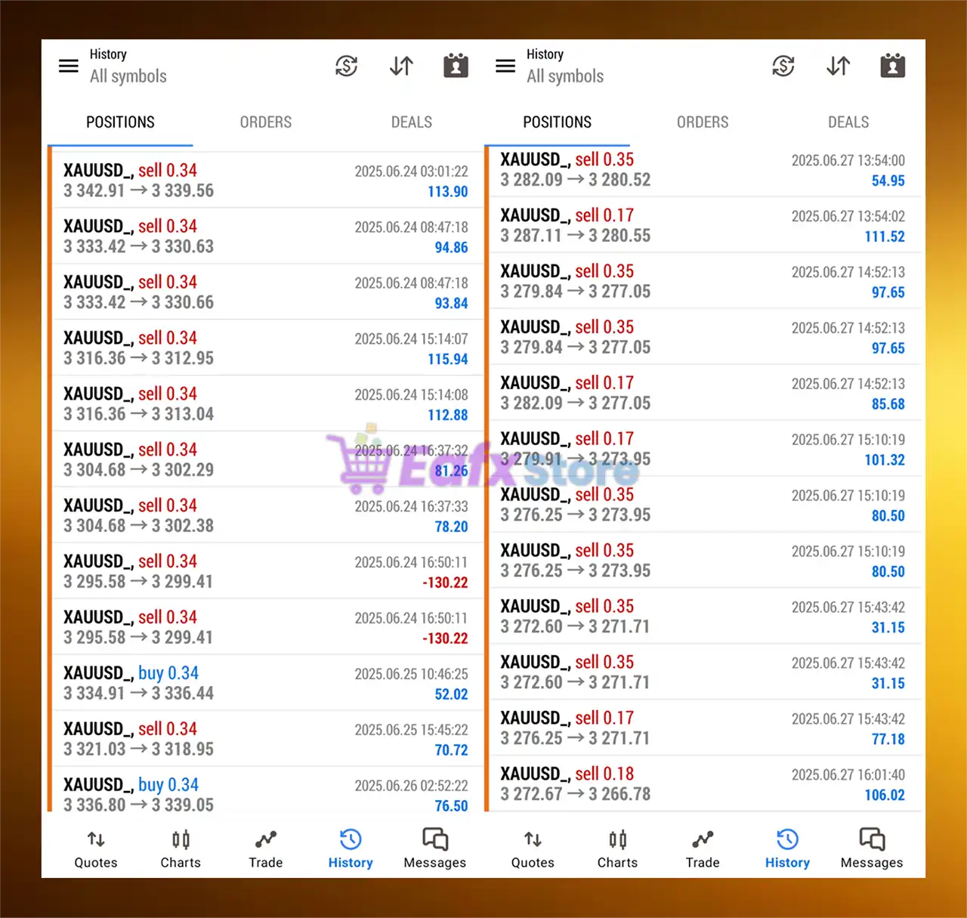Select the POSITIONS tab in the left panel
This screenshot has width=967, height=918.
[x=120, y=122]
